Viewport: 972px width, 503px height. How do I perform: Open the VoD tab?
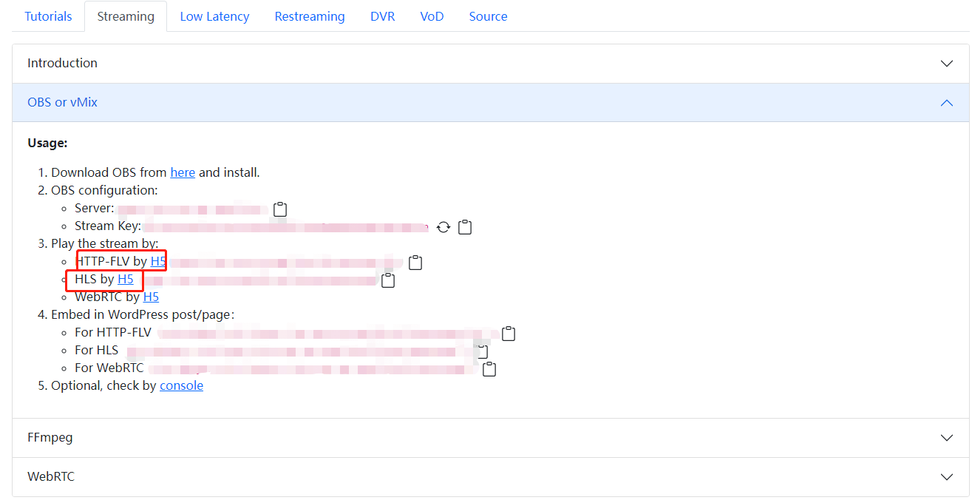click(x=432, y=16)
